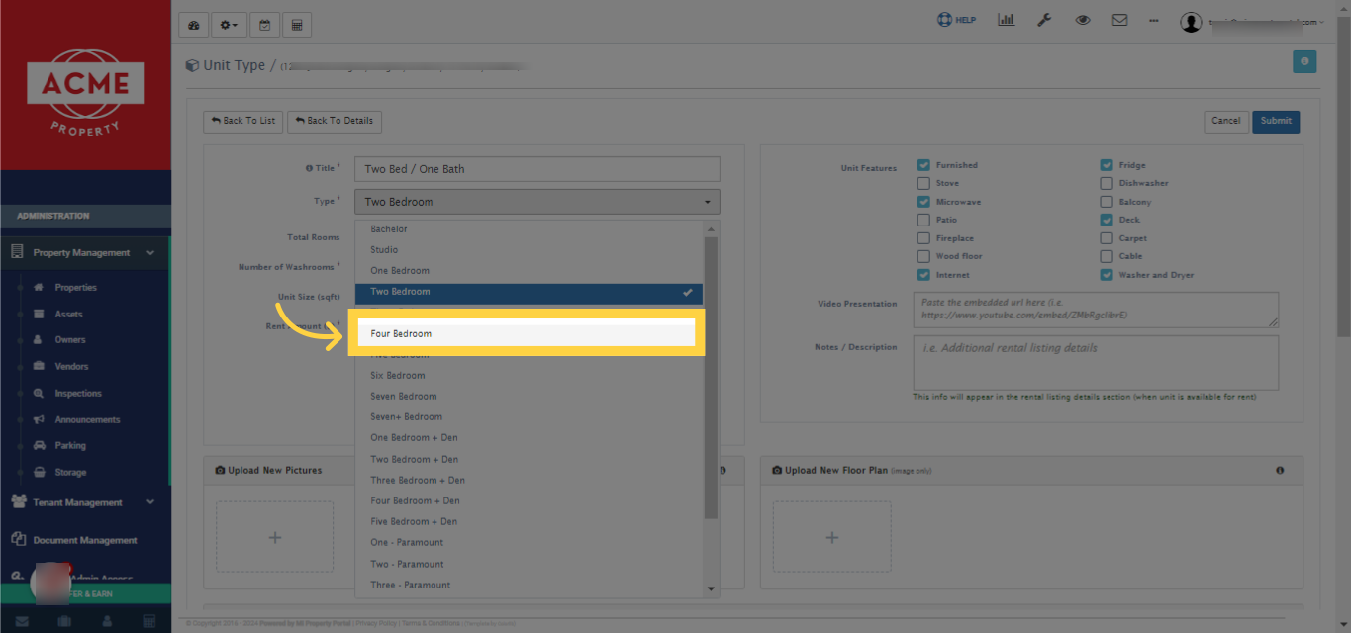Image resolution: width=1351 pixels, height=633 pixels.
Task: Click the ACME Property logo
Action: [85, 91]
